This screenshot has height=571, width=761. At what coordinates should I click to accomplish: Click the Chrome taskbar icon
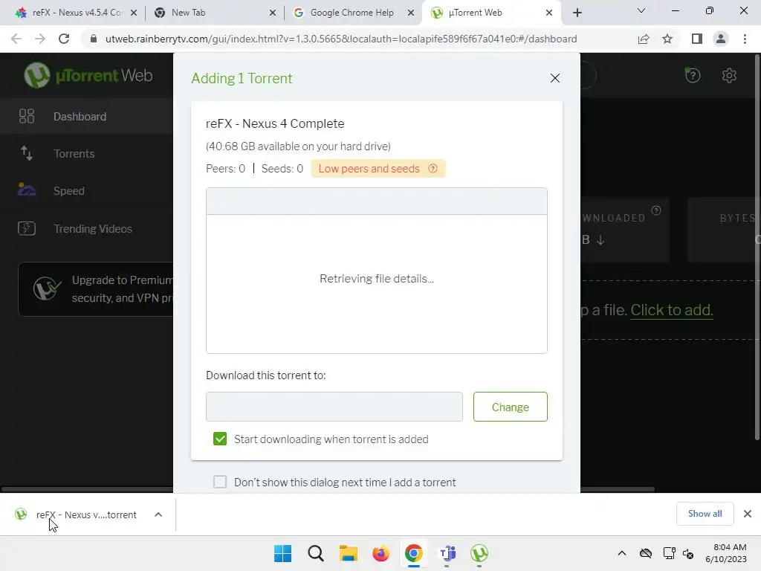(413, 553)
